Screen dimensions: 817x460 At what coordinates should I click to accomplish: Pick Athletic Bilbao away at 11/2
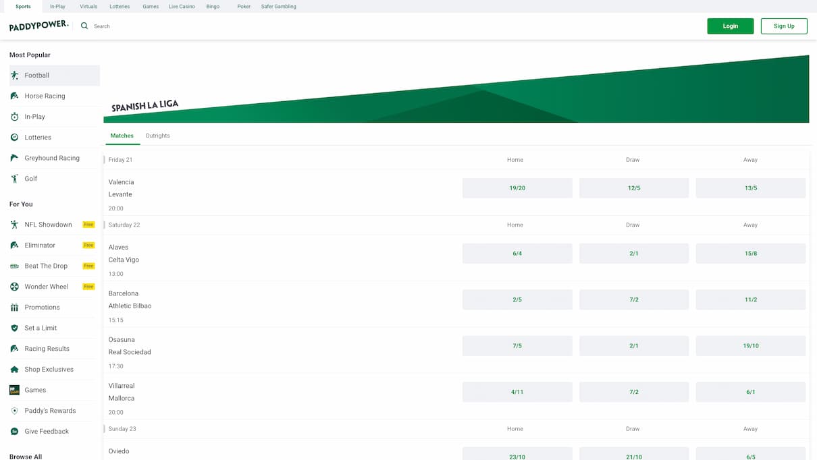(751, 299)
